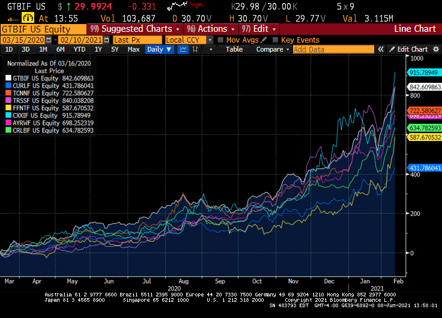The image size is (442, 318).
Task: Click the small volume bars icon
Action: (x=13, y=19)
